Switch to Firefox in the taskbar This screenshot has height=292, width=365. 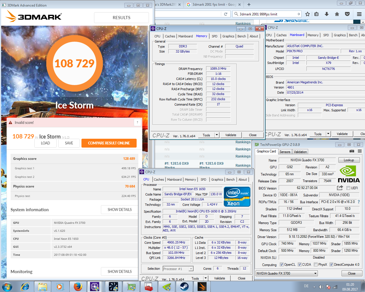point(78,286)
